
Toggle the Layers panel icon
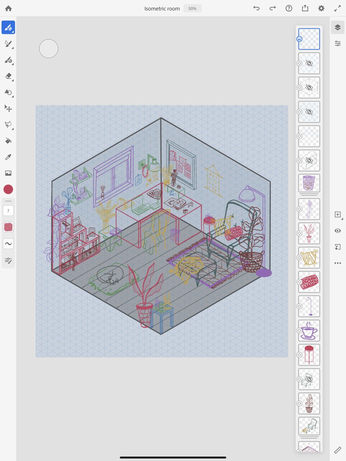click(x=338, y=27)
